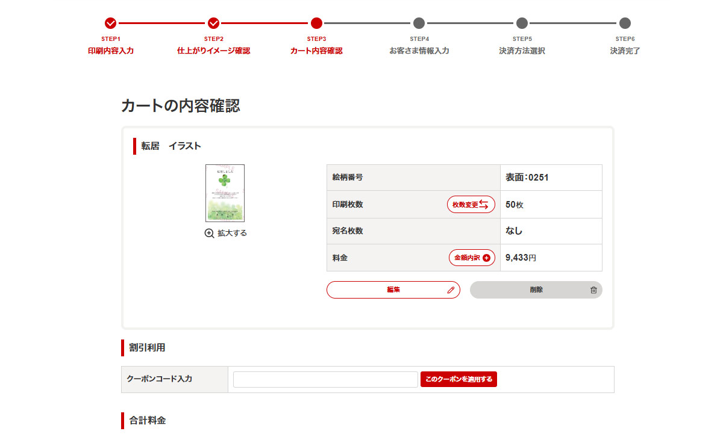This screenshot has width=723, height=437.
Task: Click the STEP4 gray step circle
Action: [x=419, y=23]
